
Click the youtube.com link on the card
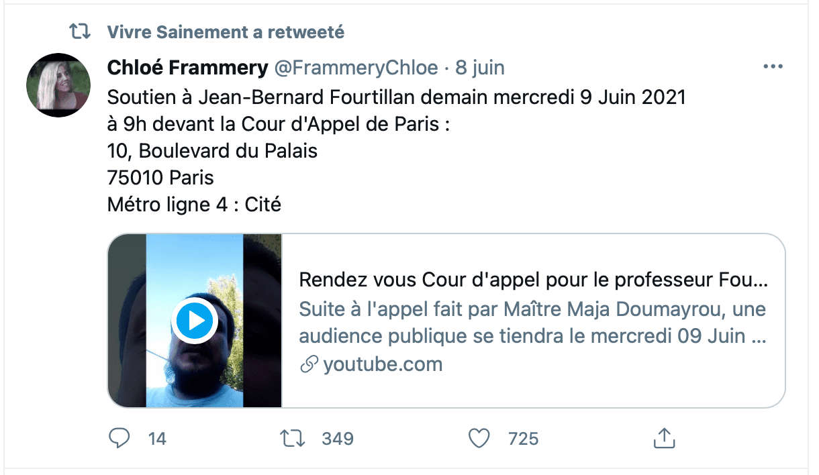(x=383, y=364)
